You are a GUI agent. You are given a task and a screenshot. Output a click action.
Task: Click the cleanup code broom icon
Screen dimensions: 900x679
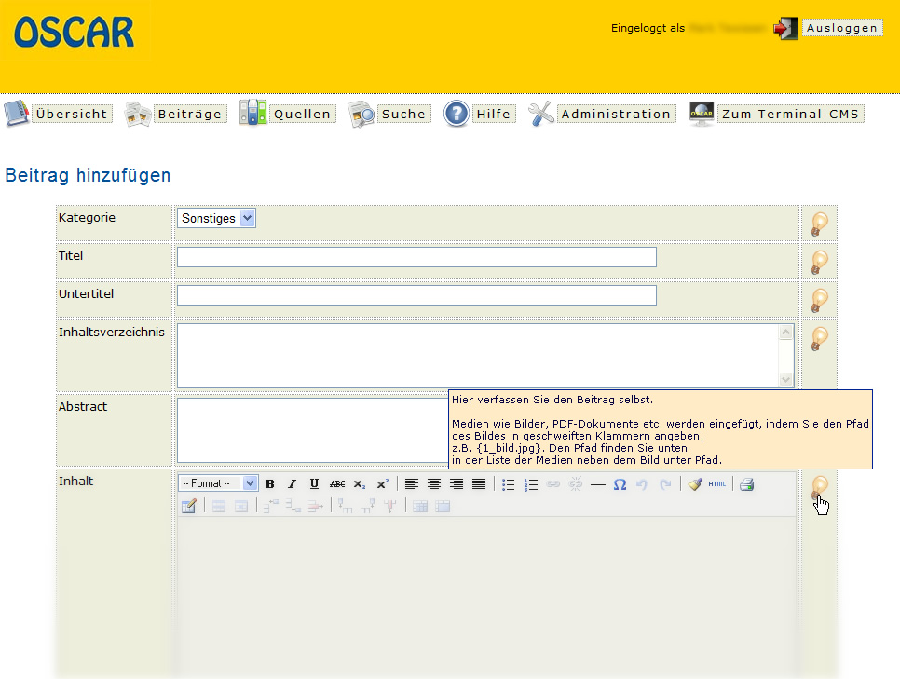695,484
